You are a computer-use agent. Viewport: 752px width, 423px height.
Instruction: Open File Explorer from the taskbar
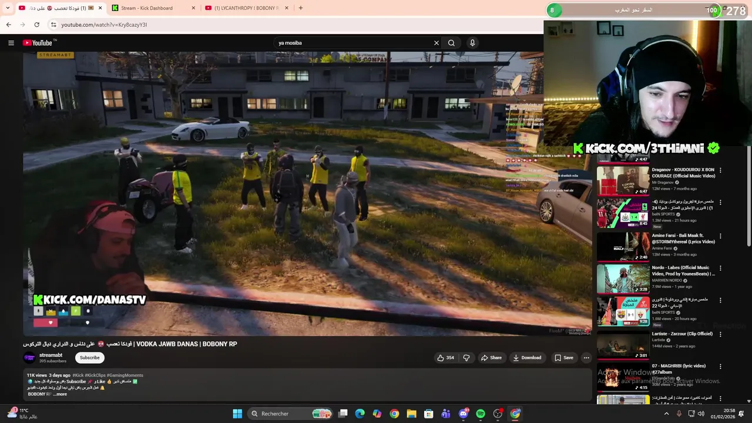pyautogui.click(x=411, y=414)
